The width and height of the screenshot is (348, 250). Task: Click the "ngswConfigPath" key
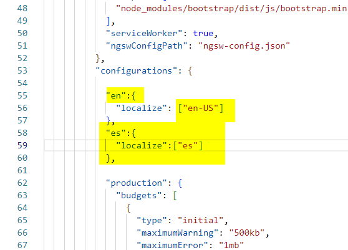click(x=147, y=46)
